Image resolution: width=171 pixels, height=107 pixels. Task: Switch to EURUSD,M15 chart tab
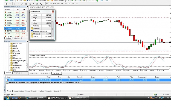45,73
